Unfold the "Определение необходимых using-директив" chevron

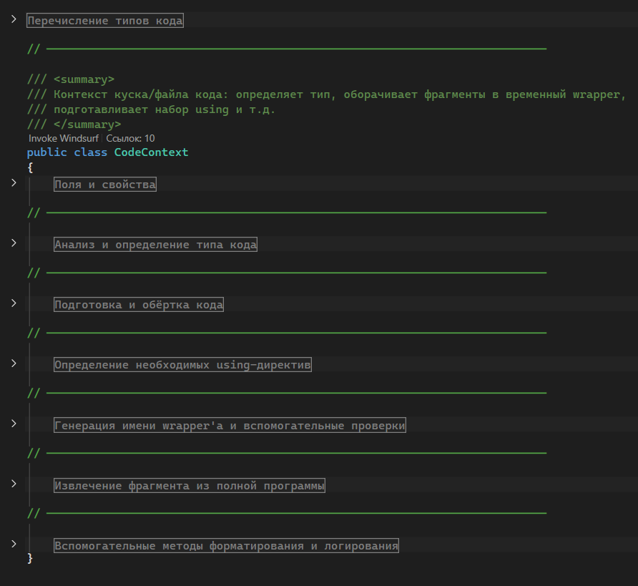[14, 363]
